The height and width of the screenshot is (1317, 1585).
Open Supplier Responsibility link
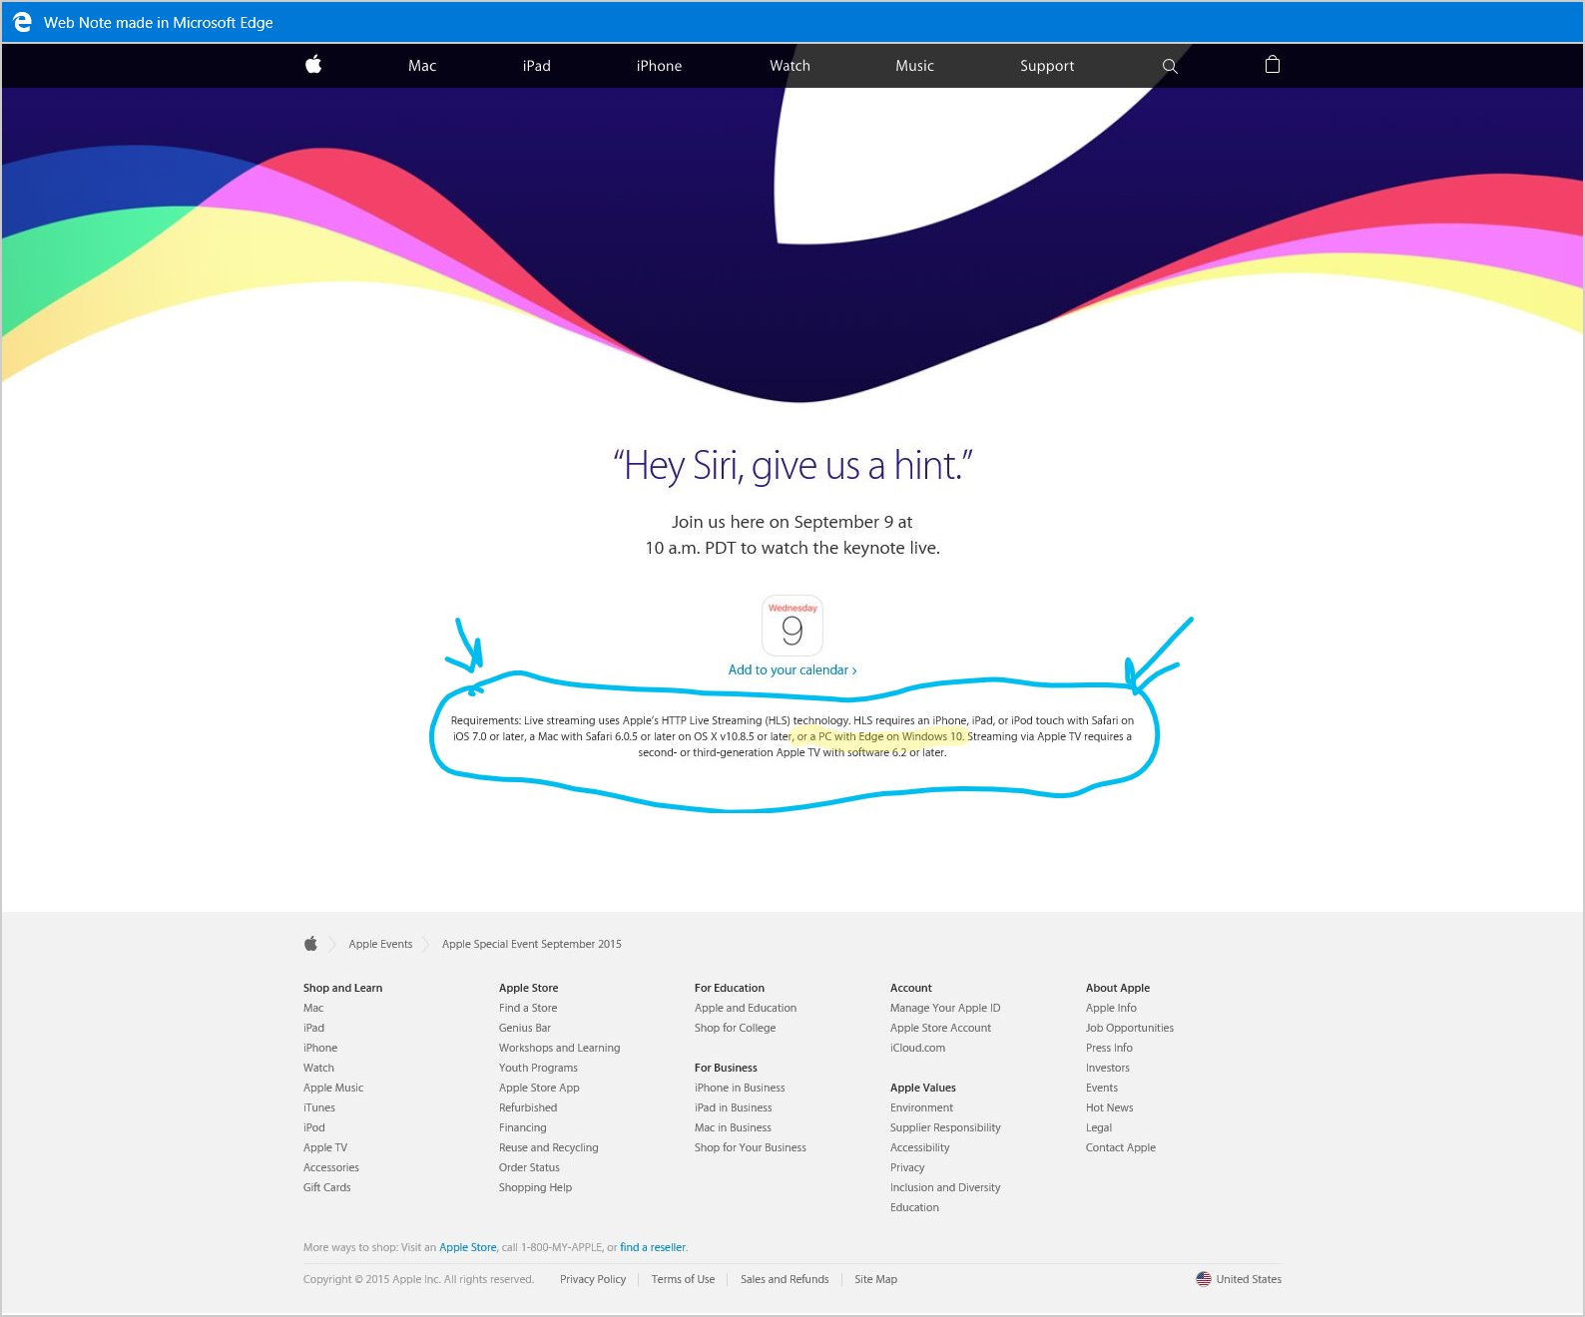(945, 1127)
